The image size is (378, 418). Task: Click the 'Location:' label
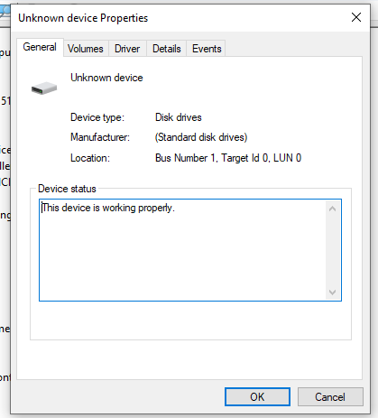pyautogui.click(x=90, y=158)
